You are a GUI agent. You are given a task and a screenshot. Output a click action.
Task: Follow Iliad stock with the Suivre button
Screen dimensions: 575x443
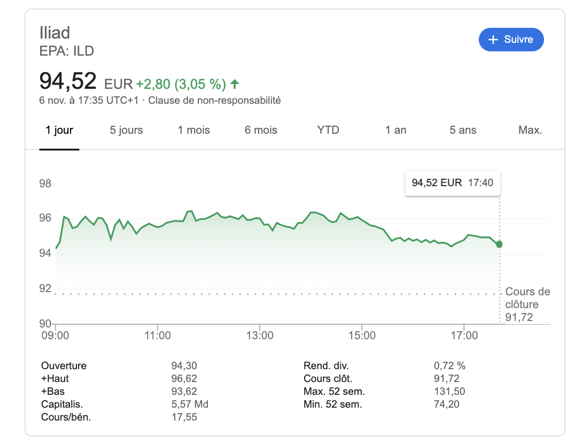pyautogui.click(x=511, y=40)
